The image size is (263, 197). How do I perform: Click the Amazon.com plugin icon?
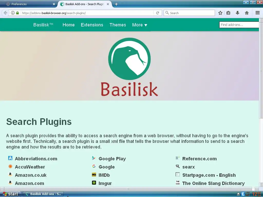point(10,183)
